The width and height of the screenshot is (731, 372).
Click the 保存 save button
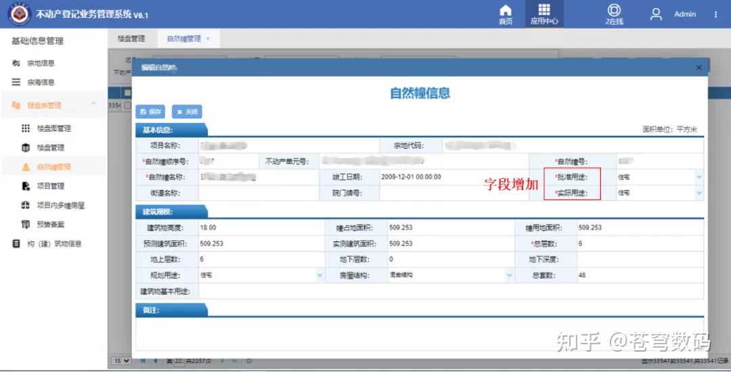(x=150, y=112)
